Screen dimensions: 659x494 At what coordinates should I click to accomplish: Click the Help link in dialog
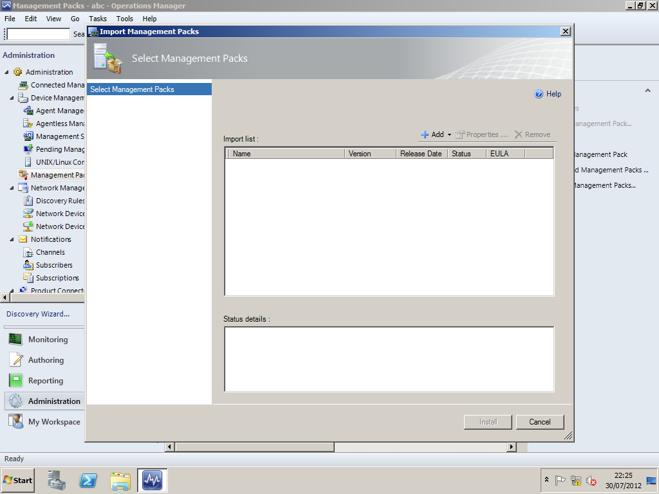pyautogui.click(x=553, y=94)
